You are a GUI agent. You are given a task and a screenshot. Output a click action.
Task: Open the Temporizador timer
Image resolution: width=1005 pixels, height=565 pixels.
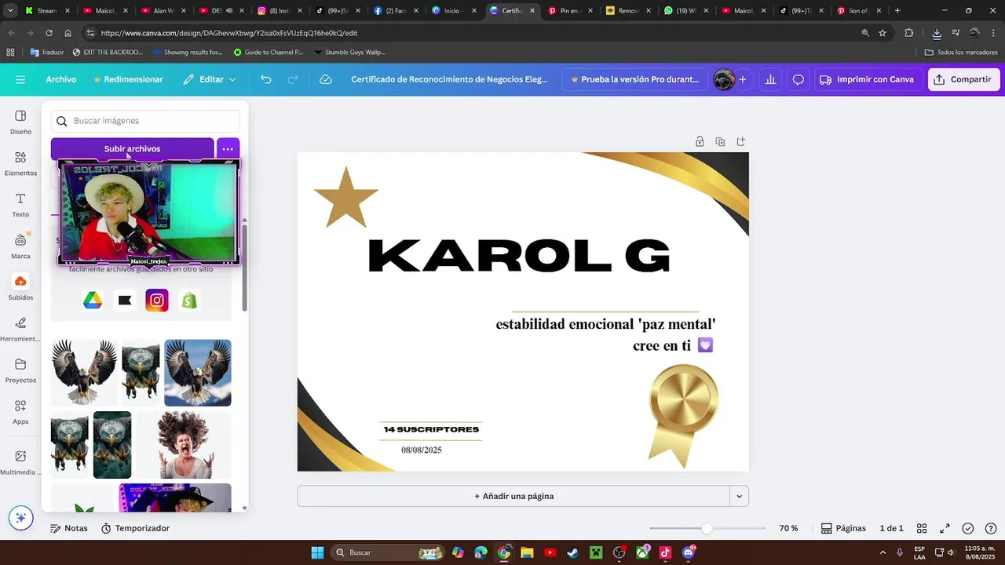point(135,528)
